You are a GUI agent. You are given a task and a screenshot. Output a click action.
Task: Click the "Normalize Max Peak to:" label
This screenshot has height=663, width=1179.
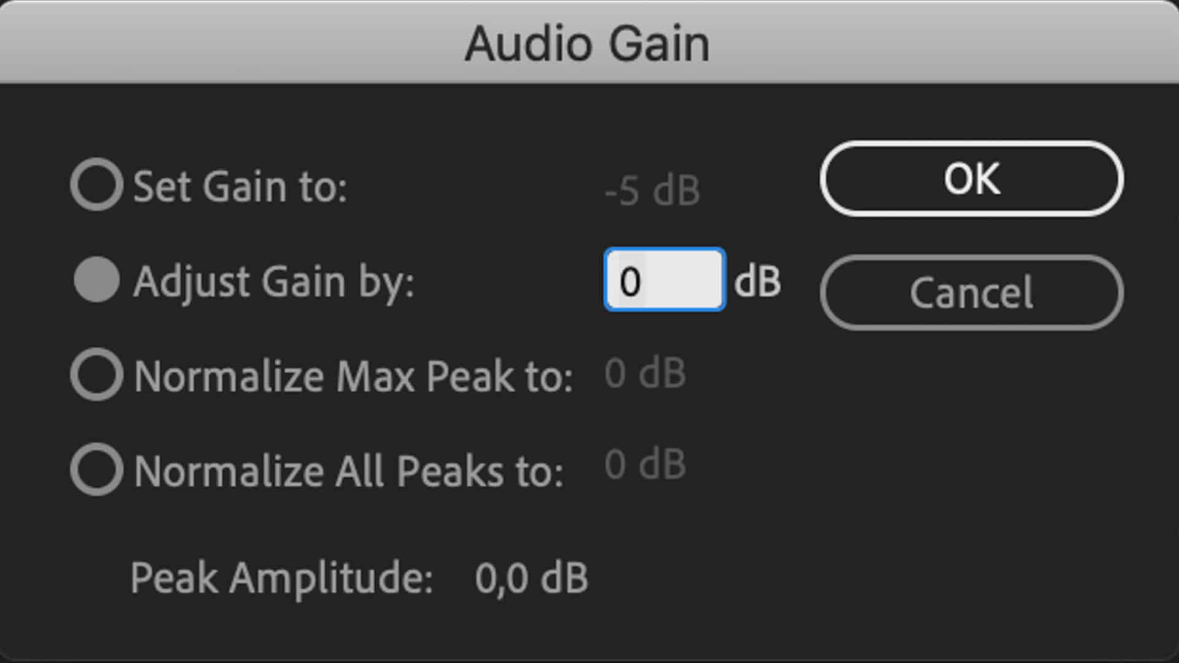(353, 376)
